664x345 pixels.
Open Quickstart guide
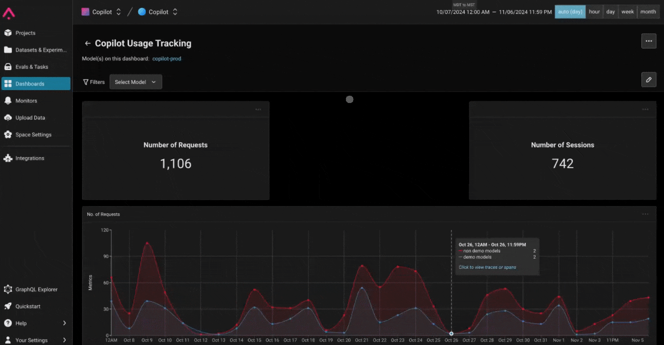pyautogui.click(x=36, y=306)
